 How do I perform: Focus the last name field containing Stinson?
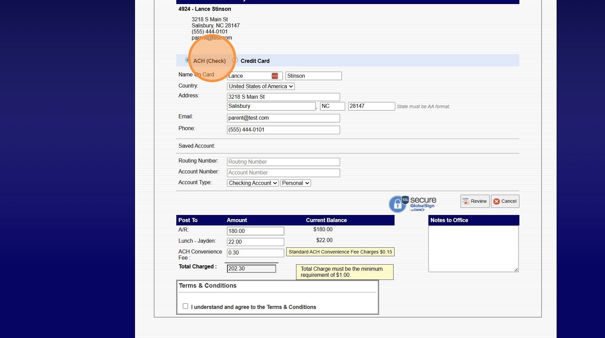click(x=314, y=76)
